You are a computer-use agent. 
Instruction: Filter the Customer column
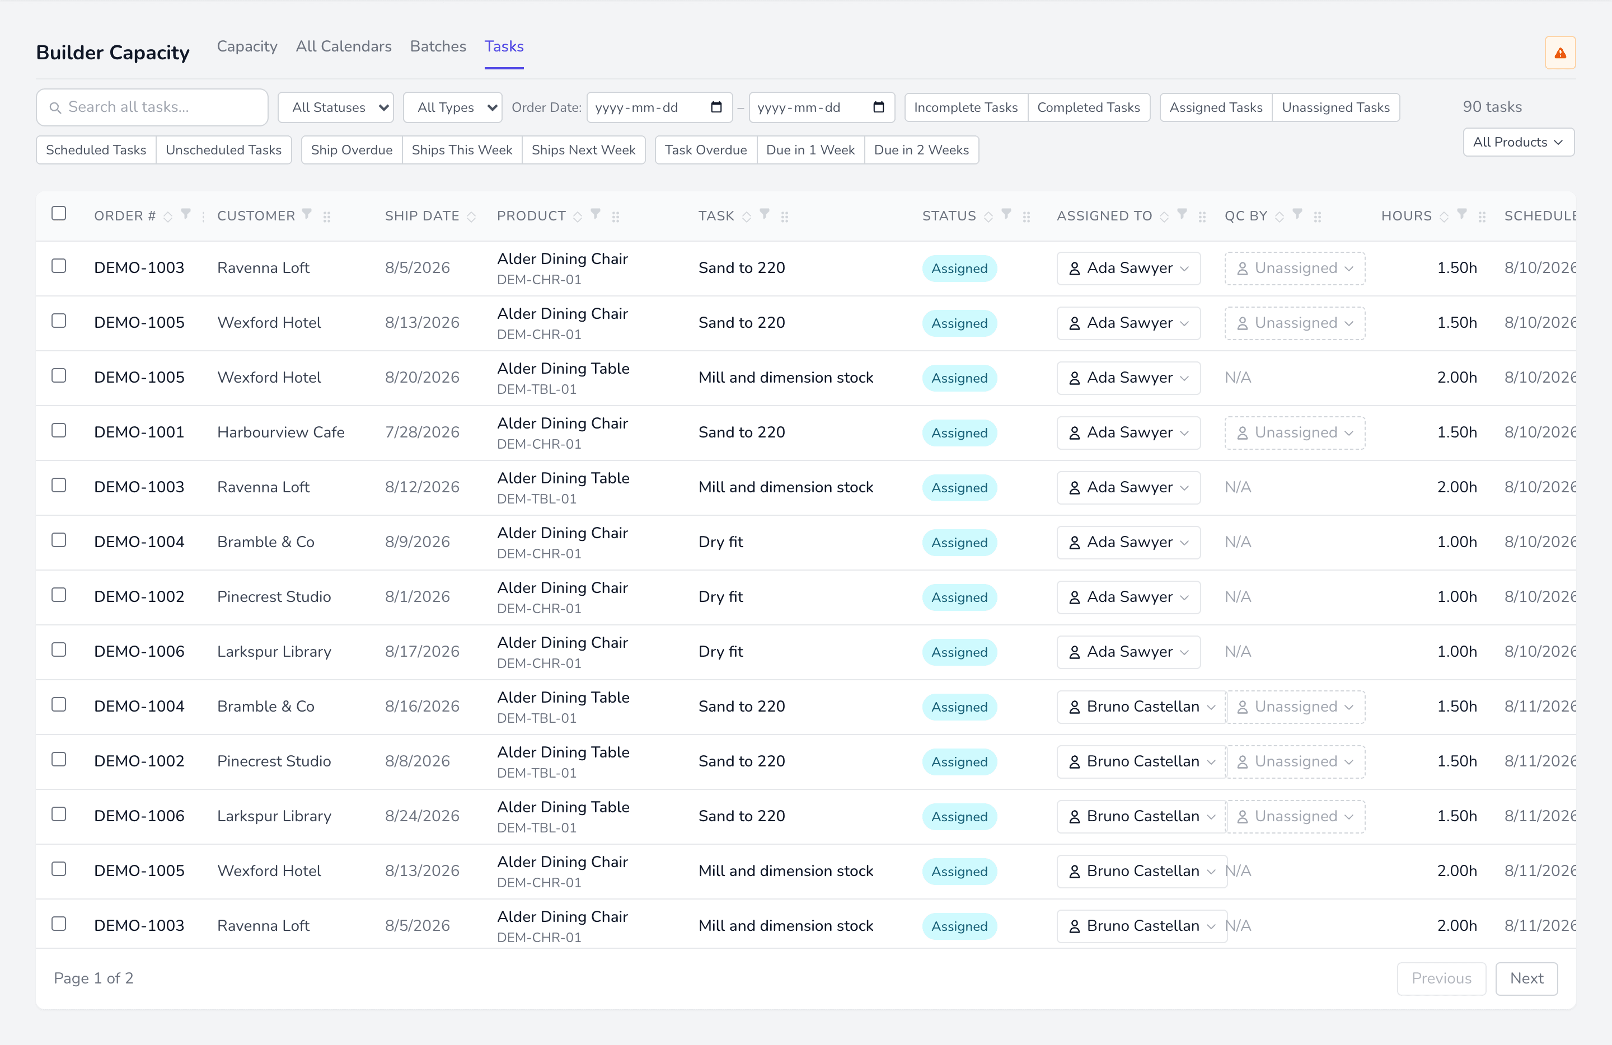click(307, 214)
